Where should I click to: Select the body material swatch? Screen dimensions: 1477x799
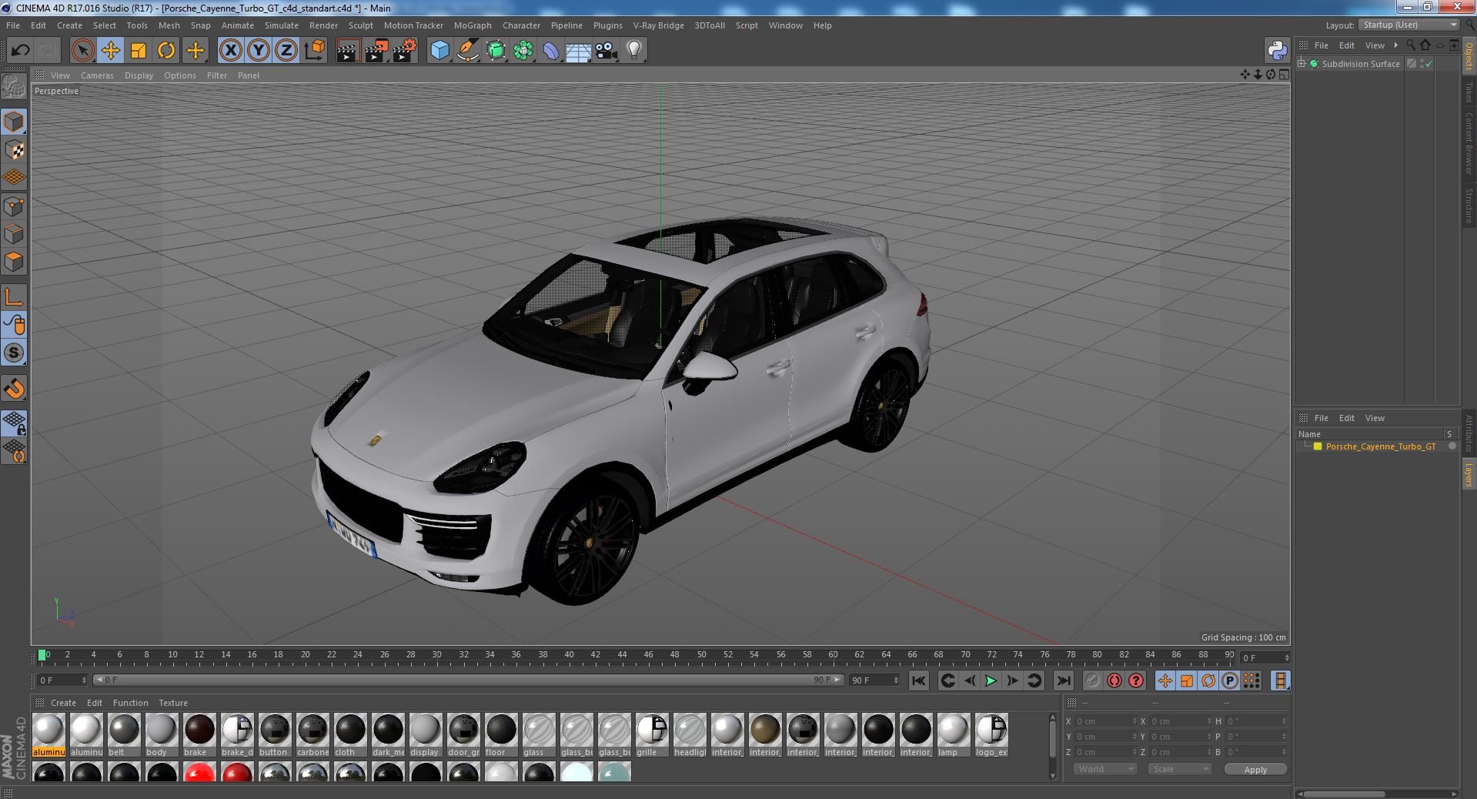[161, 735]
